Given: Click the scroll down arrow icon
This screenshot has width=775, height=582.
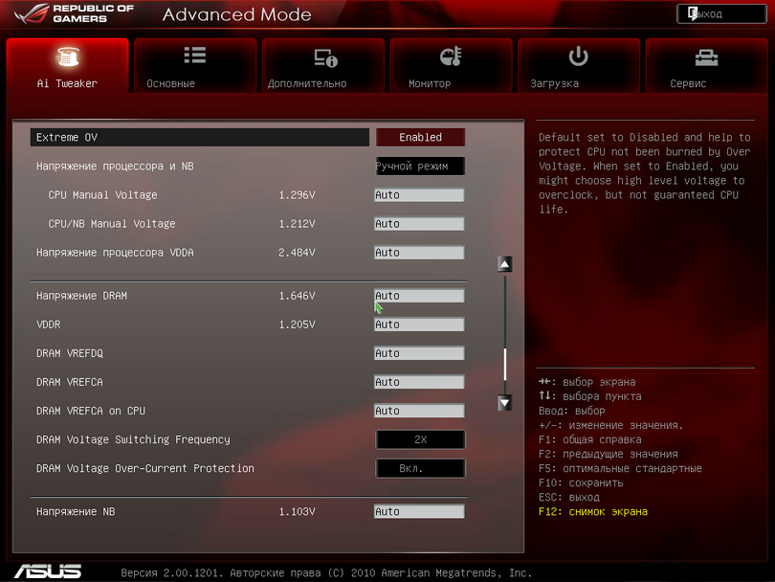Looking at the screenshot, I should [505, 403].
